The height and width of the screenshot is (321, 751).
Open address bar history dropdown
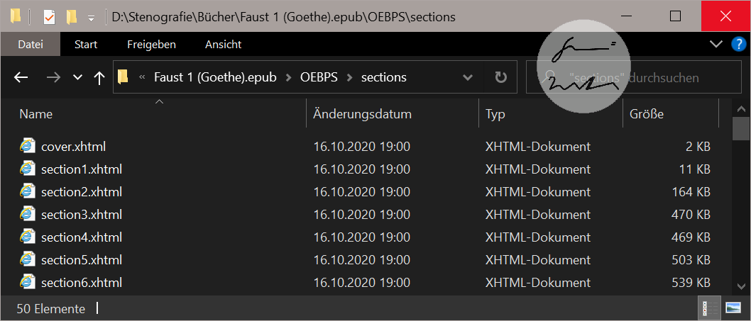point(467,77)
